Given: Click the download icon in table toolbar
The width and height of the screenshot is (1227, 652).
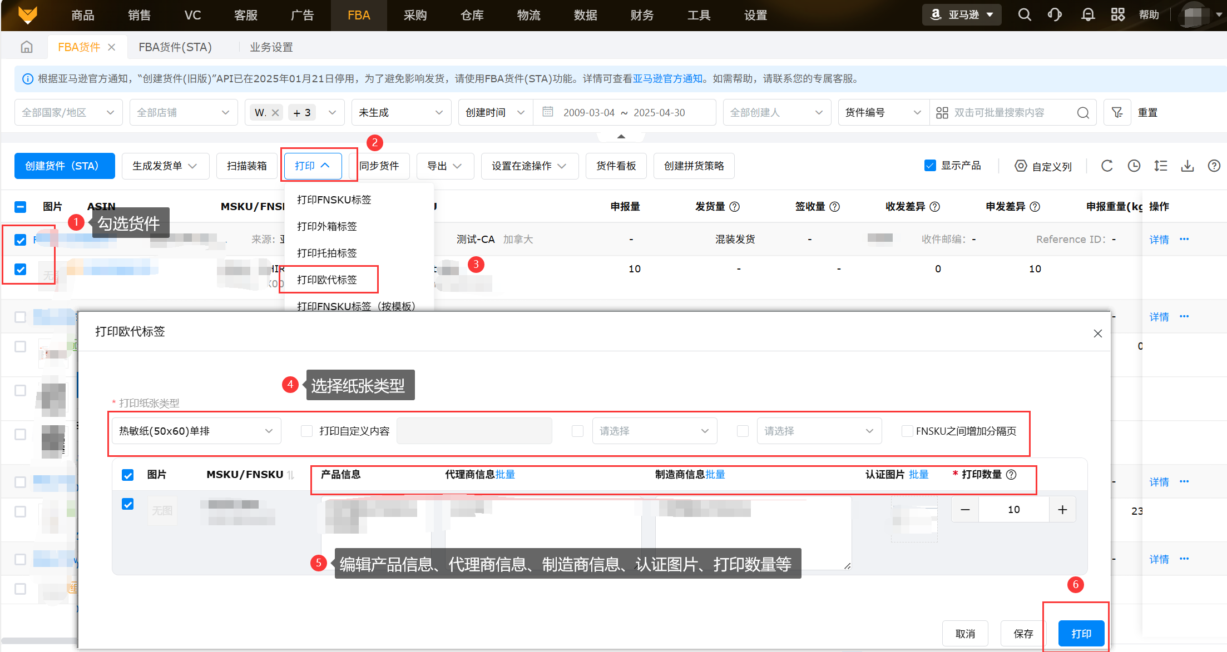Looking at the screenshot, I should click(x=1188, y=166).
